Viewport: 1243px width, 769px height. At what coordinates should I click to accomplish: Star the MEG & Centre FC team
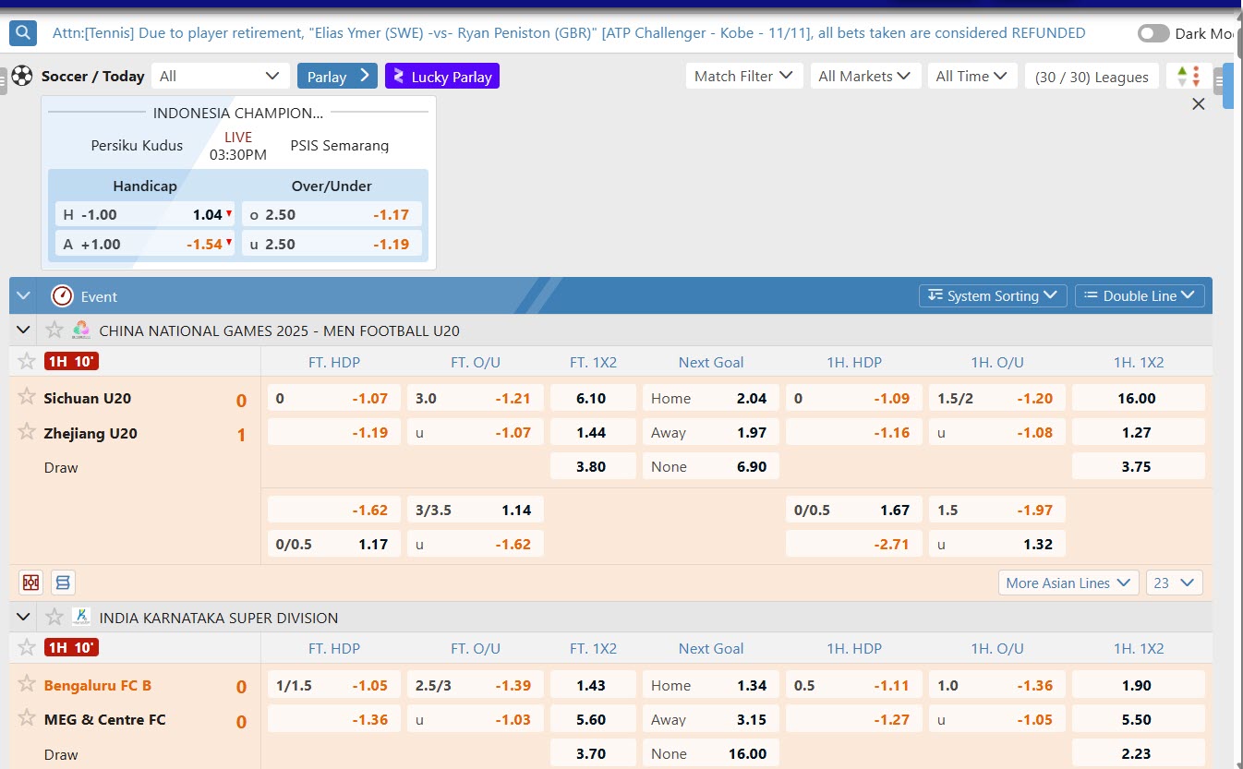[x=27, y=718]
